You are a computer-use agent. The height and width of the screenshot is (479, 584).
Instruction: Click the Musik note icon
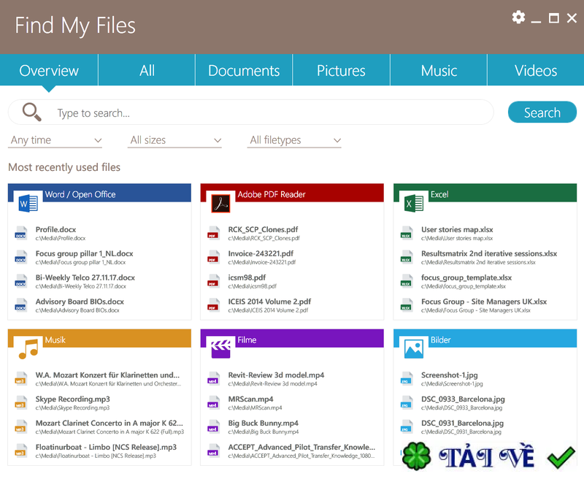28,348
